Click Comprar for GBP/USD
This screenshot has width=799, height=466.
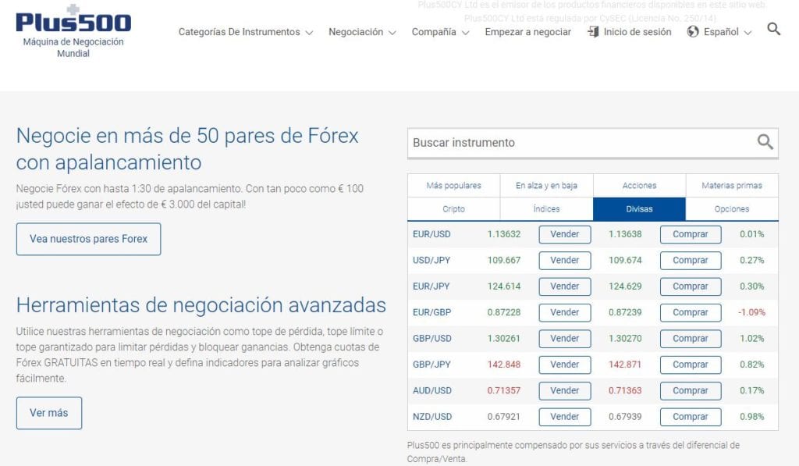click(691, 339)
